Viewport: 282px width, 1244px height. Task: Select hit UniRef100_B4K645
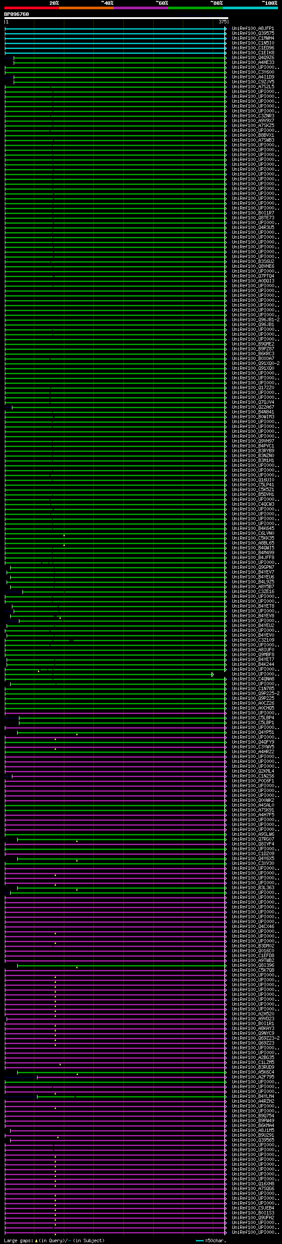253,528
